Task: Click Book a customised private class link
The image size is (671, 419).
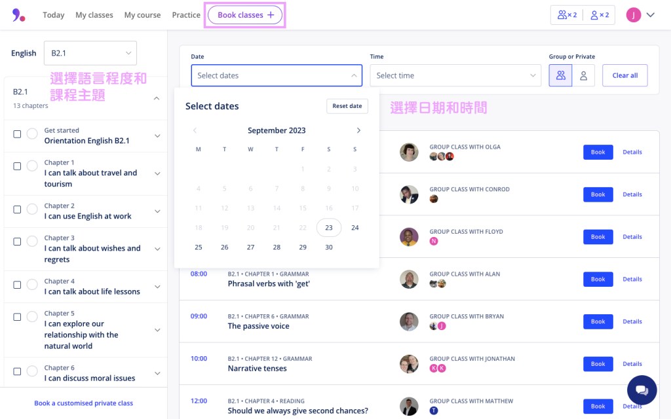Action: pos(83,403)
